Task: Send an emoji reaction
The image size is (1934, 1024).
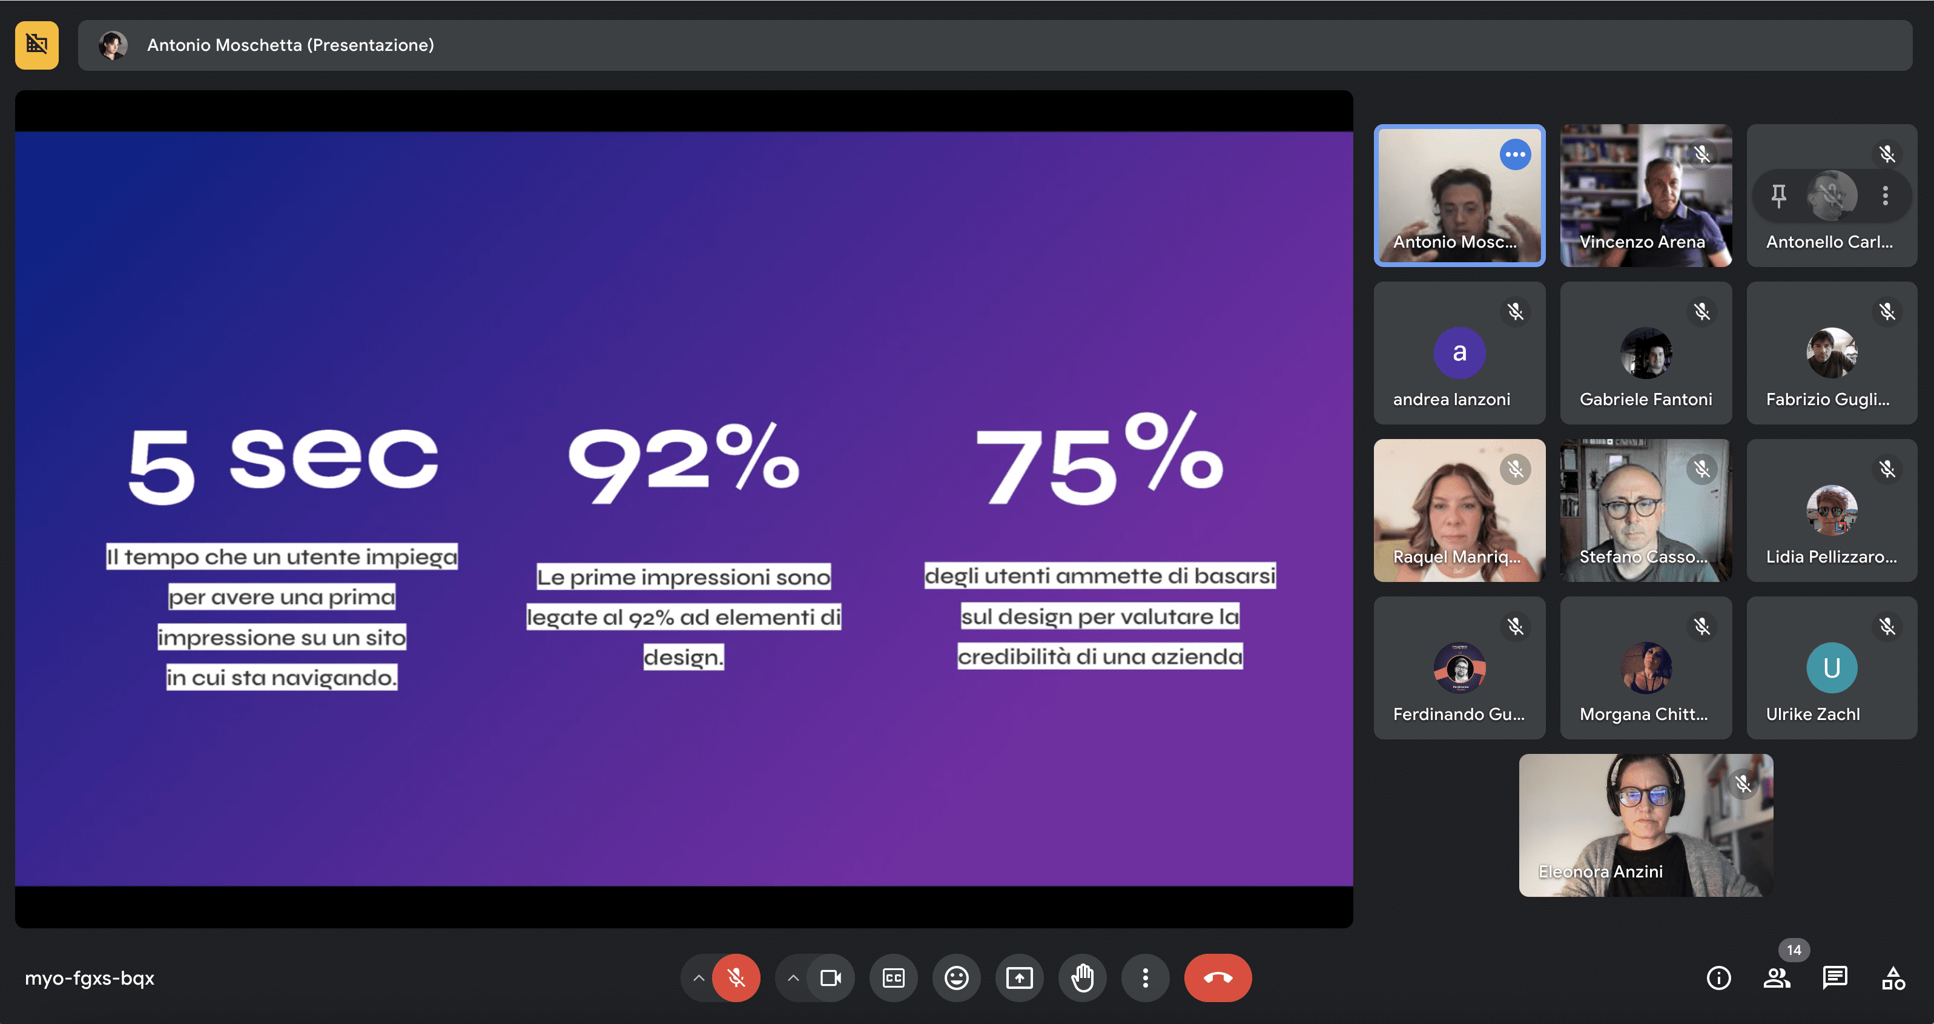Action: tap(955, 977)
